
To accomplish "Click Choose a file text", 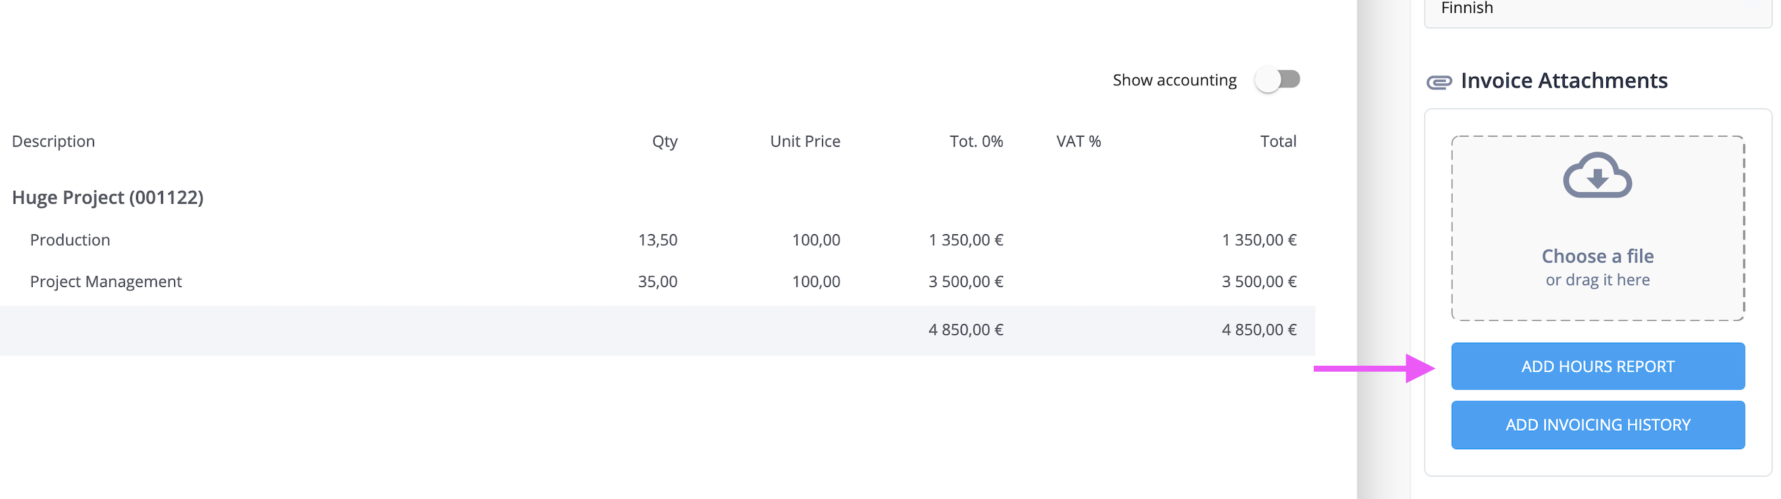I will pyautogui.click(x=1597, y=257).
